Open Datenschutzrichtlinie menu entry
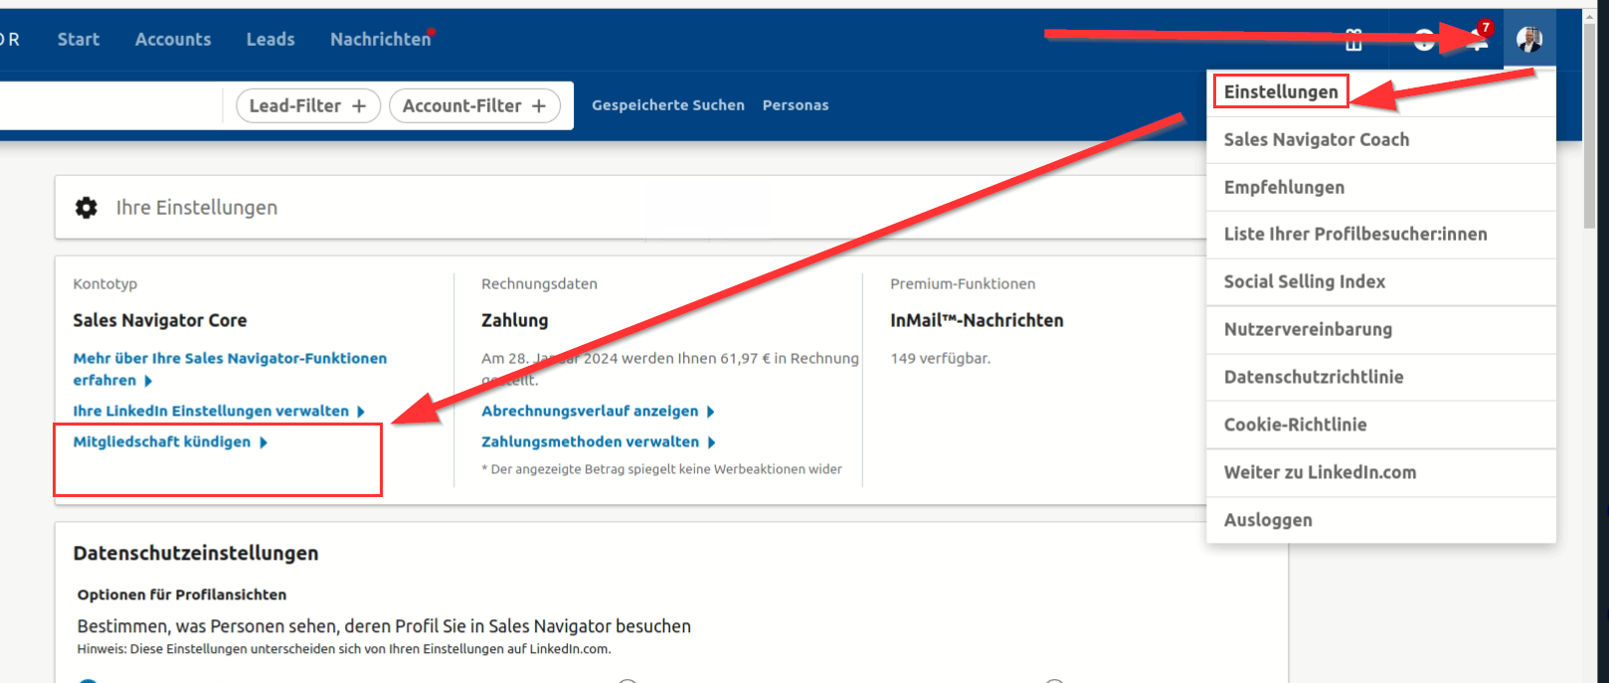Screen dimensions: 1609x683 pyautogui.click(x=1381, y=378)
